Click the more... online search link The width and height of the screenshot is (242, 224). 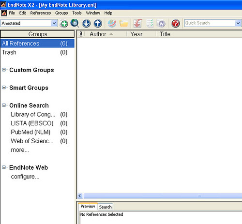[x=20, y=150]
